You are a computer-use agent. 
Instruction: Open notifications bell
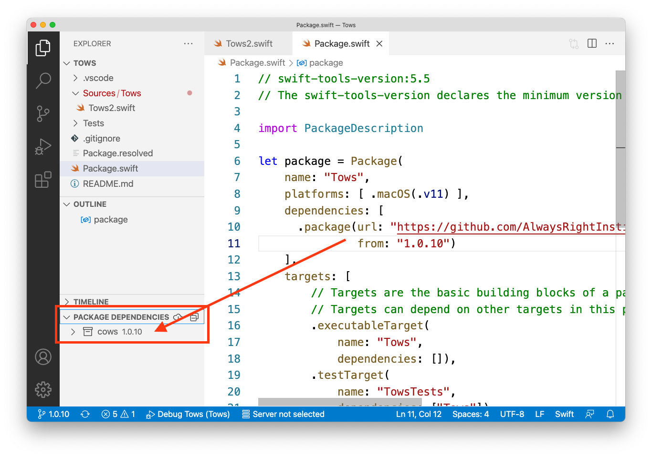click(x=610, y=414)
